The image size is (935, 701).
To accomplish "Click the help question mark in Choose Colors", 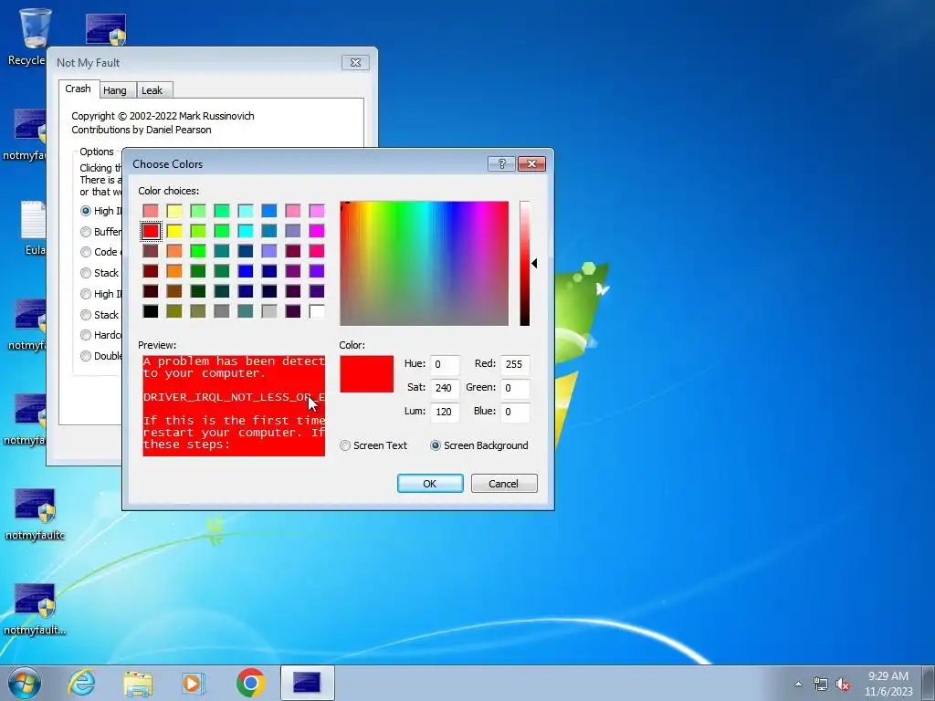I will 501,164.
